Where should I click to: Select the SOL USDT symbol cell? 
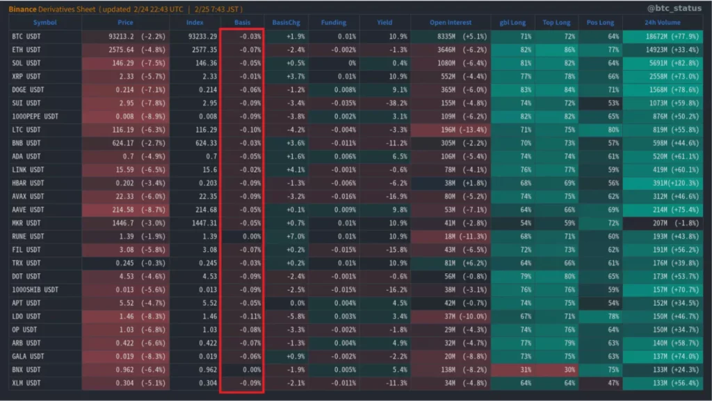coord(45,63)
